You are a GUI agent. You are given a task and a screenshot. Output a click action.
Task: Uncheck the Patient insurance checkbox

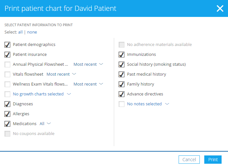pyautogui.click(x=7, y=55)
